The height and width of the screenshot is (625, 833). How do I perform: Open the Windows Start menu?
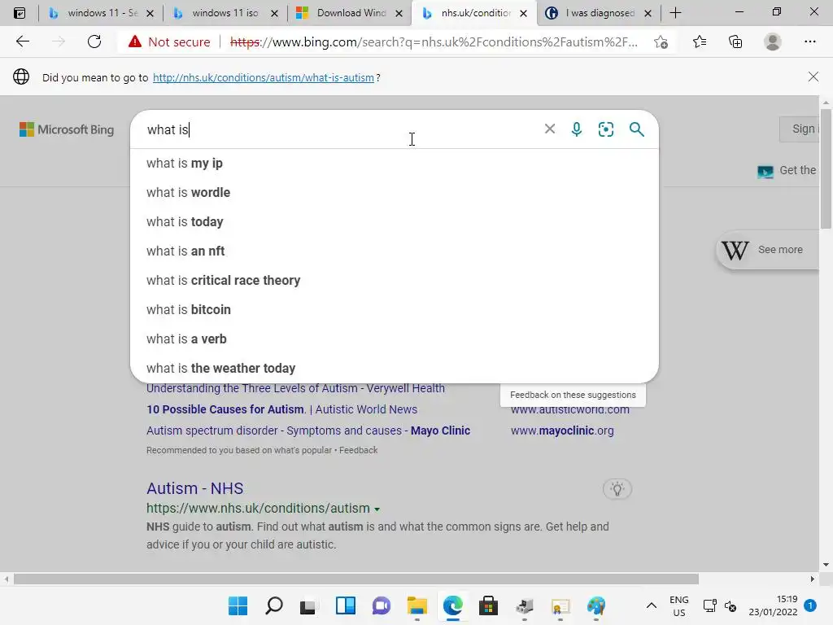(x=238, y=605)
